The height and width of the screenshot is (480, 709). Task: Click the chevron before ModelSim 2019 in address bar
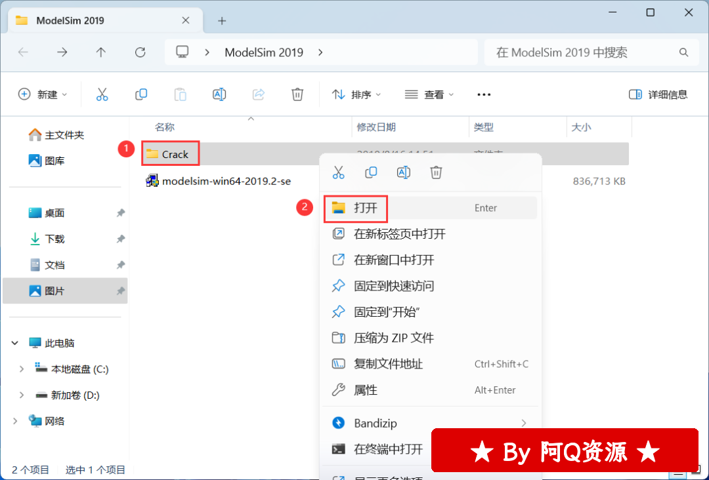(x=207, y=52)
